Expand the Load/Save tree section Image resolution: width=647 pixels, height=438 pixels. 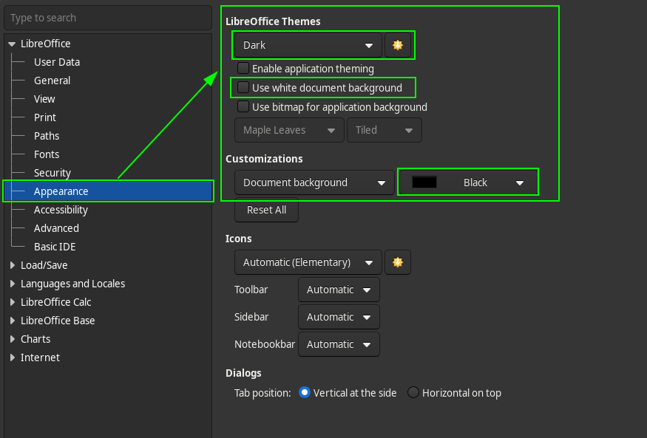pyautogui.click(x=12, y=265)
